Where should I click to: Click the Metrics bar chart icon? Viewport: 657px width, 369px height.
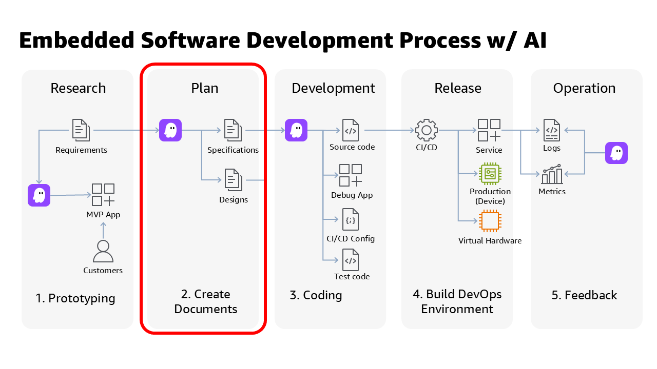(552, 174)
